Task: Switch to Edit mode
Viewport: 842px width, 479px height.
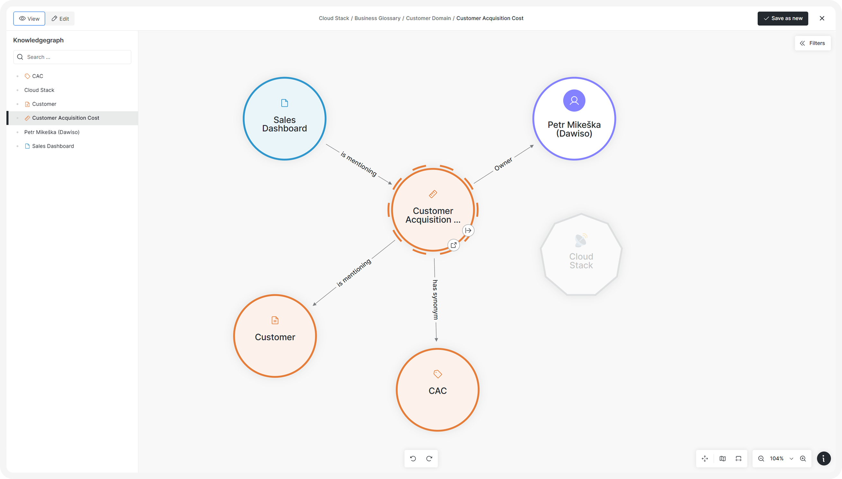Action: point(60,18)
